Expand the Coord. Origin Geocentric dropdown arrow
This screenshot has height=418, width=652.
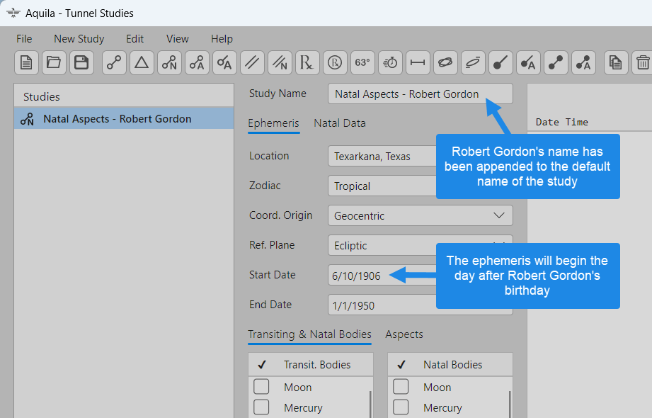point(499,215)
